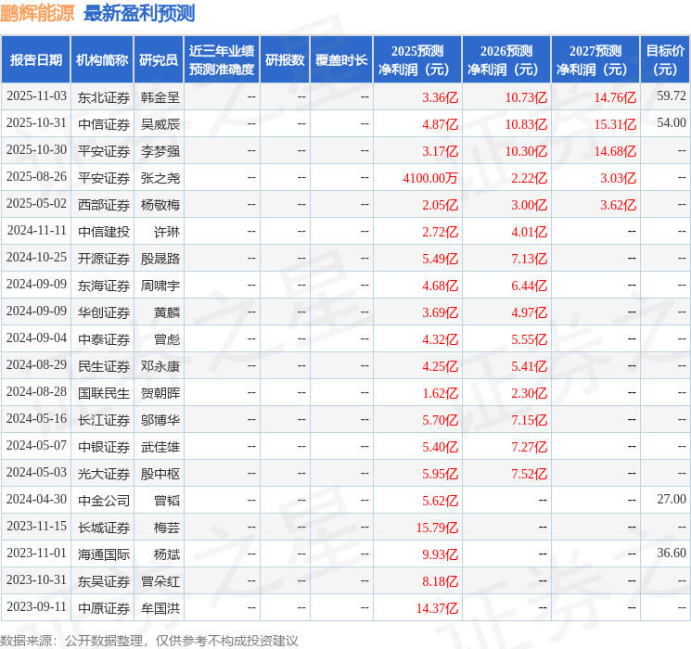Click the 中信证券 institution cell
Viewport: 691px width, 649px height.
coord(104,124)
